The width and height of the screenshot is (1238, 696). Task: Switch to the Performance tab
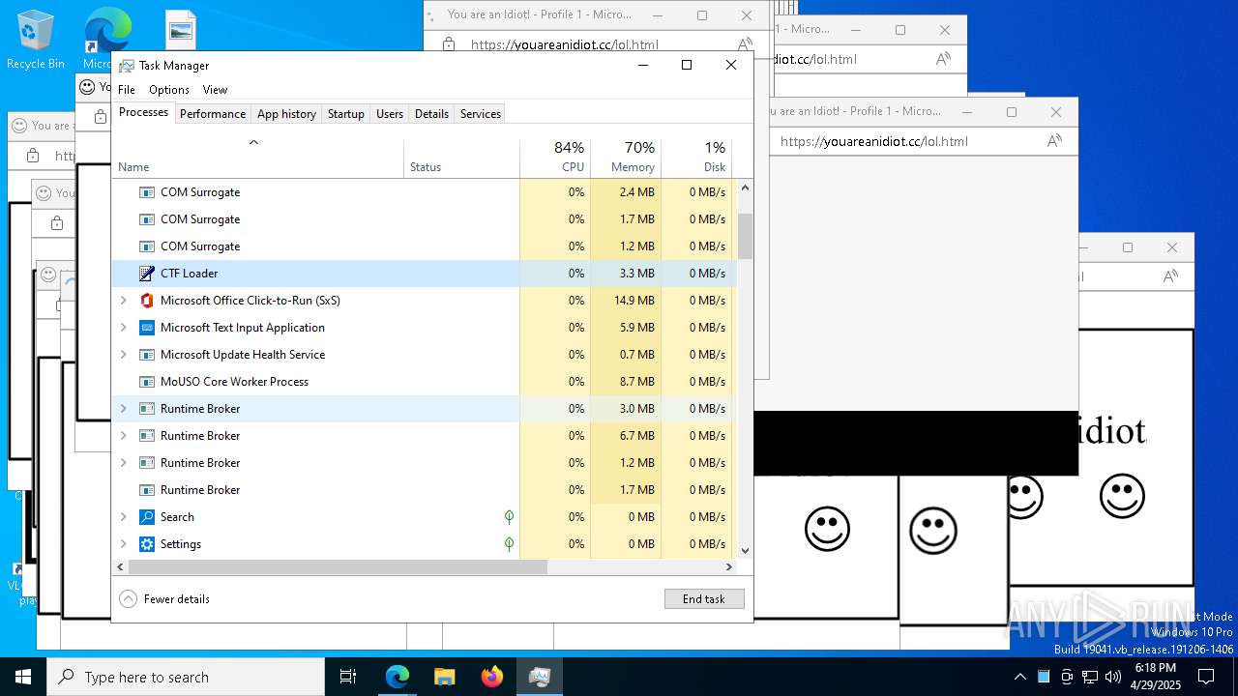click(213, 114)
